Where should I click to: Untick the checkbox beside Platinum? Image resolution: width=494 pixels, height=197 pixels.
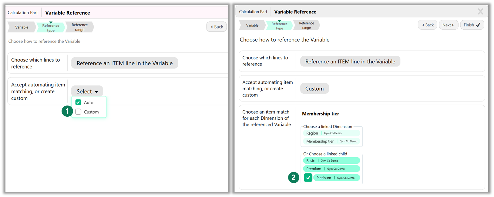click(308, 178)
